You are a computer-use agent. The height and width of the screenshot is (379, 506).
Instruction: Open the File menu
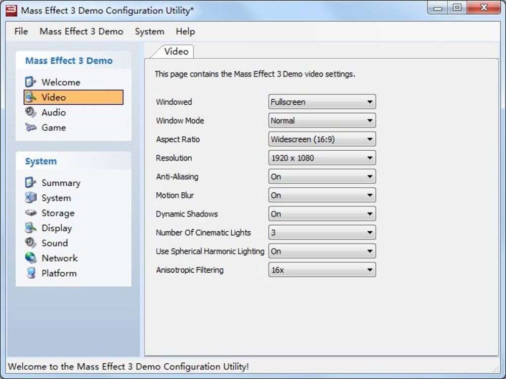pyautogui.click(x=21, y=31)
